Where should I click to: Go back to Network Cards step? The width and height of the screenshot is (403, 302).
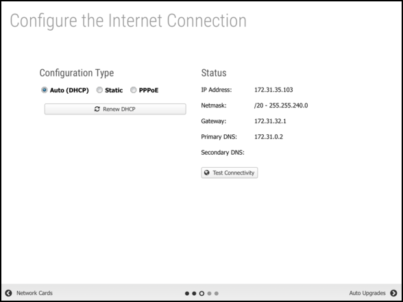tap(34, 293)
